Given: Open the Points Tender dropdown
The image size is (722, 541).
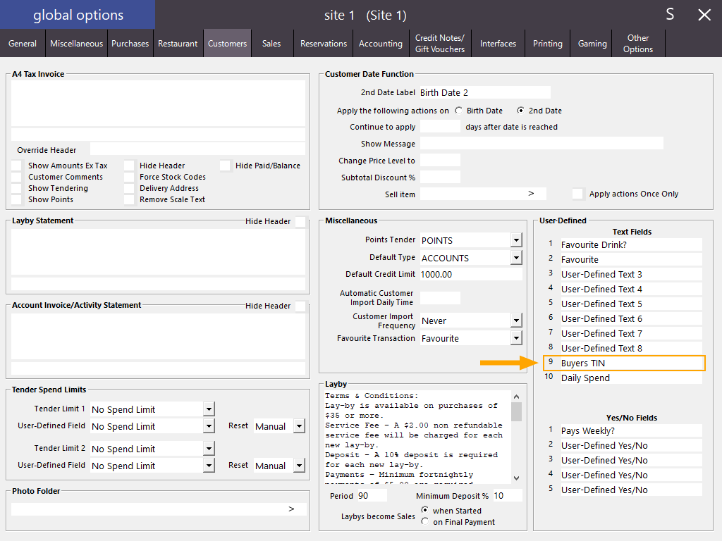Looking at the screenshot, I should pyautogui.click(x=515, y=240).
